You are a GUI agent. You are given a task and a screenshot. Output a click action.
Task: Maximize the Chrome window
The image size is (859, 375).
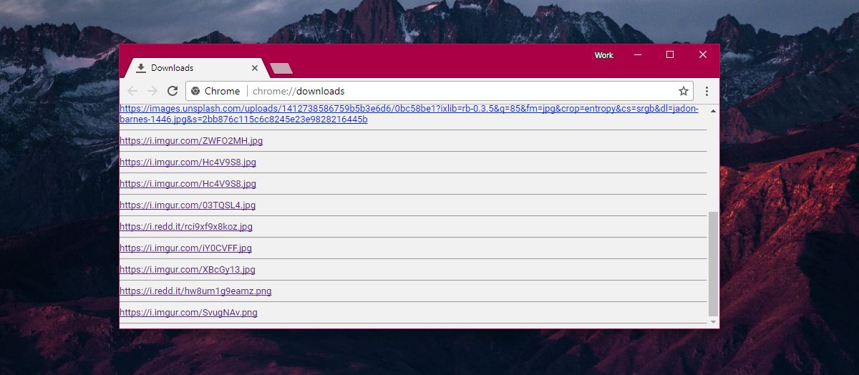[670, 54]
